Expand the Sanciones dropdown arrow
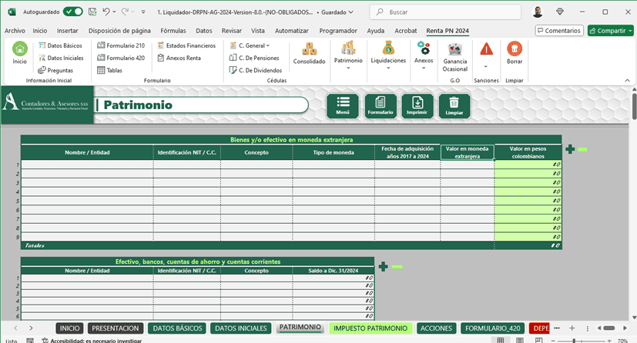 tap(486, 66)
